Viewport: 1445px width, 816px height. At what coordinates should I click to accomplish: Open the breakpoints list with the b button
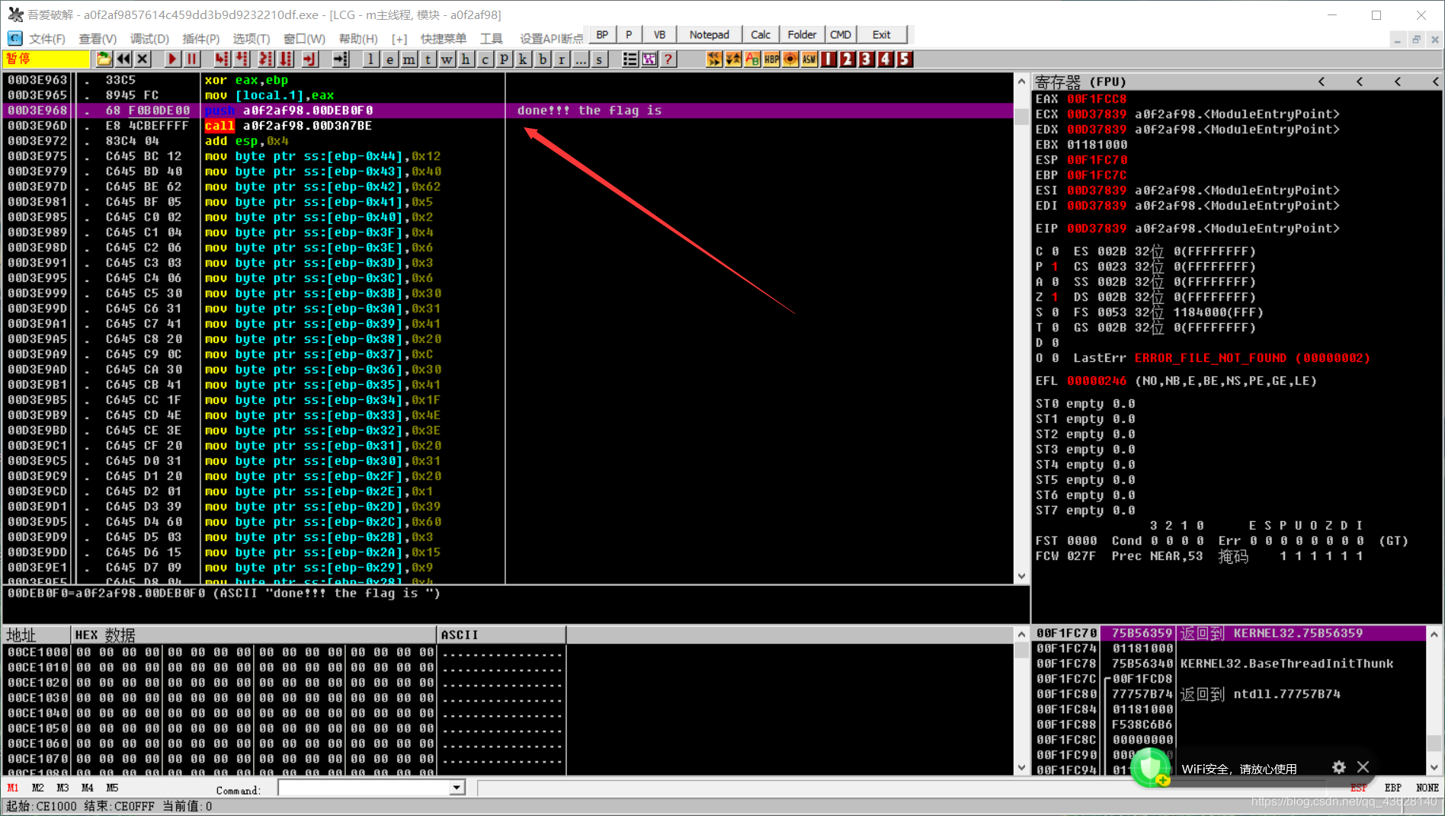tap(542, 59)
